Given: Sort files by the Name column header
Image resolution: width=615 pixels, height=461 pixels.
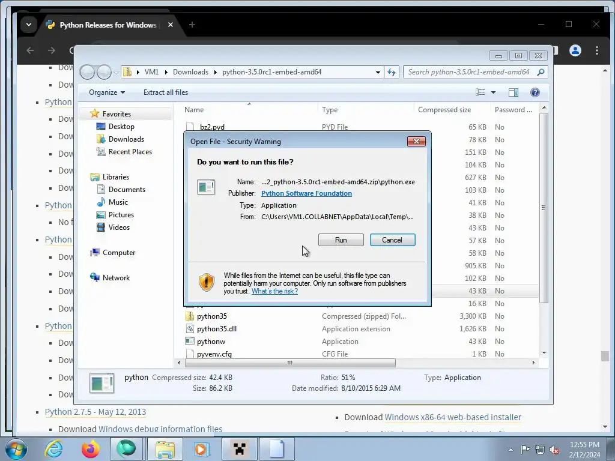Looking at the screenshot, I should point(194,110).
